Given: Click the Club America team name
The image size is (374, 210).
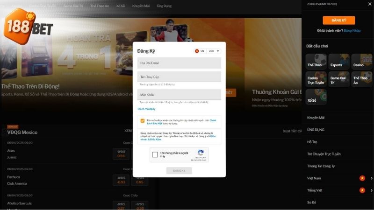Looking at the screenshot, I should (x=17, y=183).
